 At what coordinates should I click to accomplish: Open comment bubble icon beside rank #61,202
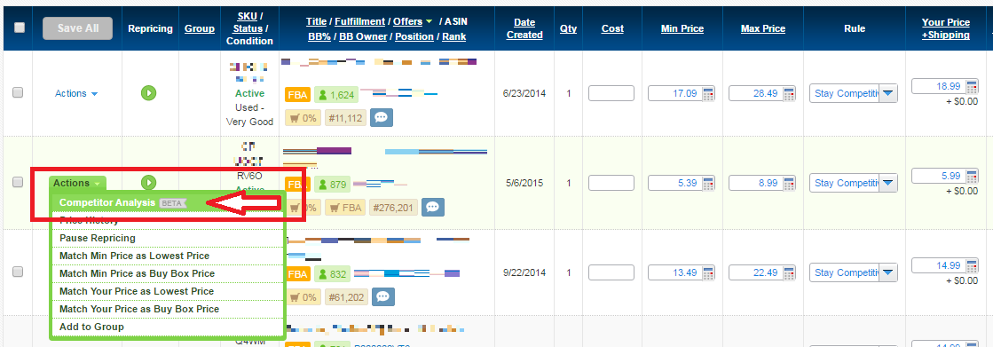[x=383, y=296]
